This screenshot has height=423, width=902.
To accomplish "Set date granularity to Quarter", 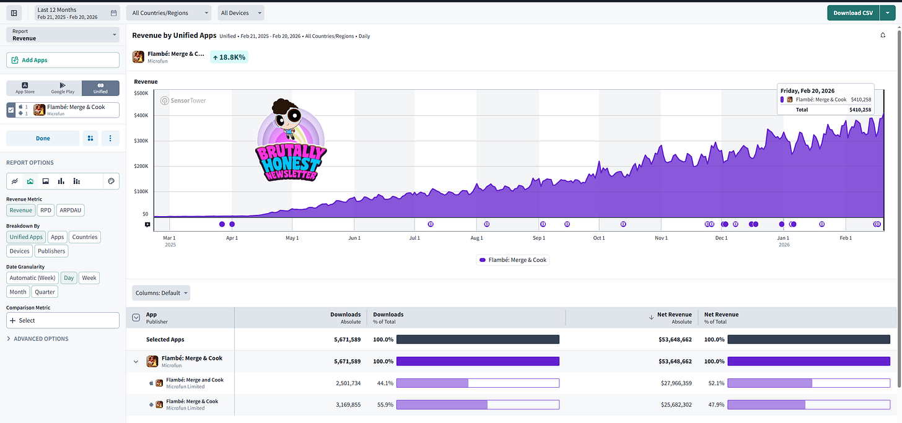I will (45, 292).
